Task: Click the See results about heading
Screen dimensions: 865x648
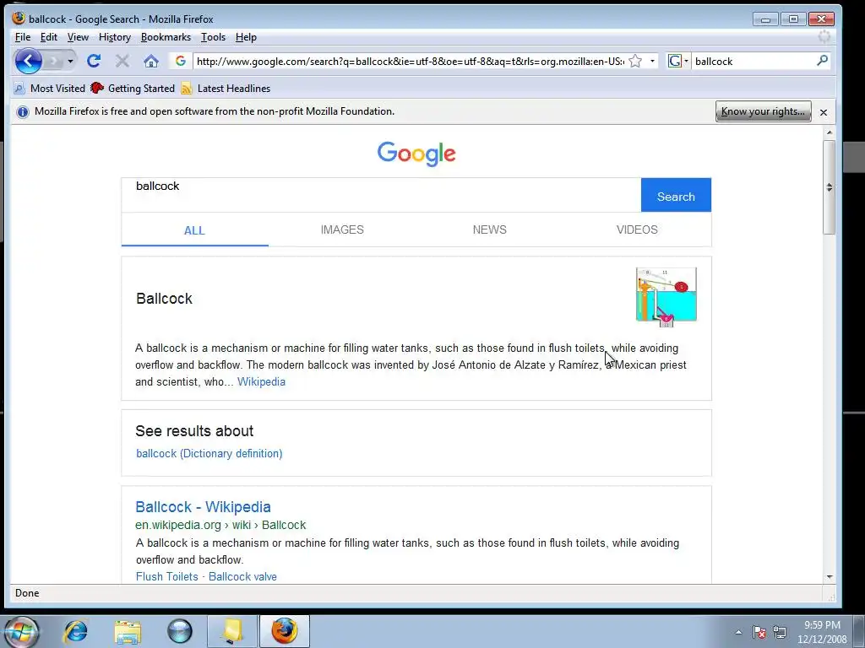Action: [x=195, y=431]
